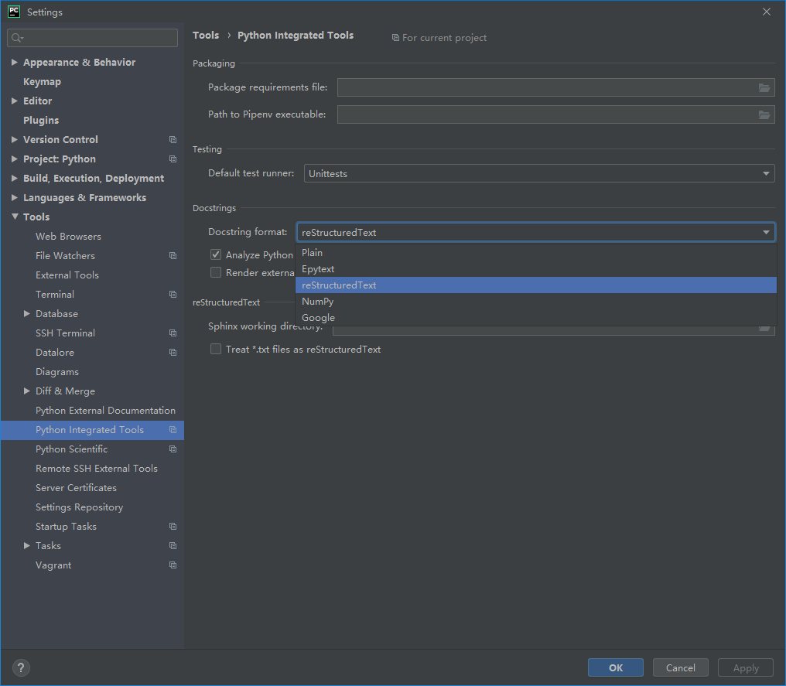Image resolution: width=786 pixels, height=686 pixels.
Task: Click Package requirements file input field
Action: [556, 87]
